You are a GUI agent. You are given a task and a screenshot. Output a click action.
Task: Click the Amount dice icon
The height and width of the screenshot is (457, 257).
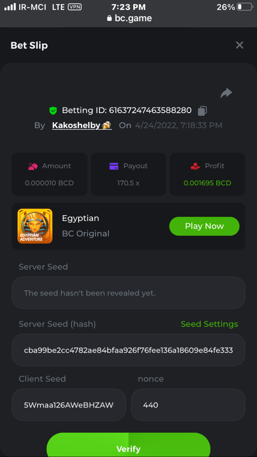click(x=33, y=166)
